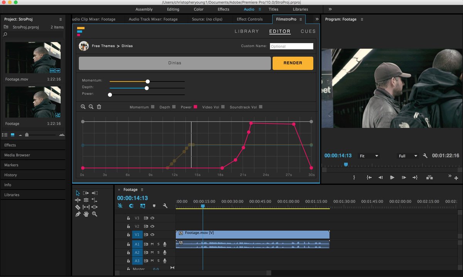Switch to the Editing workspace
This screenshot has height=277, width=463.
[173, 9]
